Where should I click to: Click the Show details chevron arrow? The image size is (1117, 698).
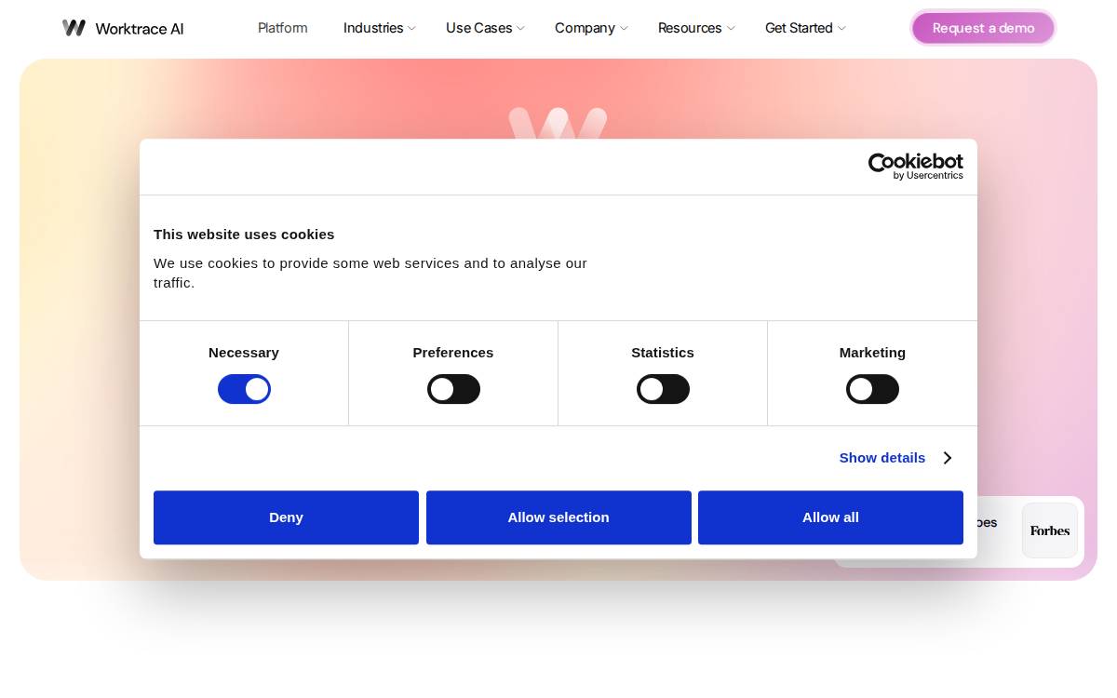pos(947,458)
